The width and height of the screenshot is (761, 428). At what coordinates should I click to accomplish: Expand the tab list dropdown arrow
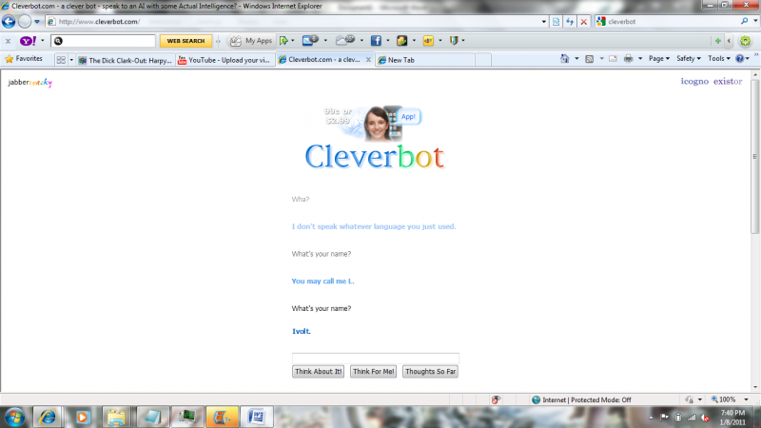click(x=71, y=60)
